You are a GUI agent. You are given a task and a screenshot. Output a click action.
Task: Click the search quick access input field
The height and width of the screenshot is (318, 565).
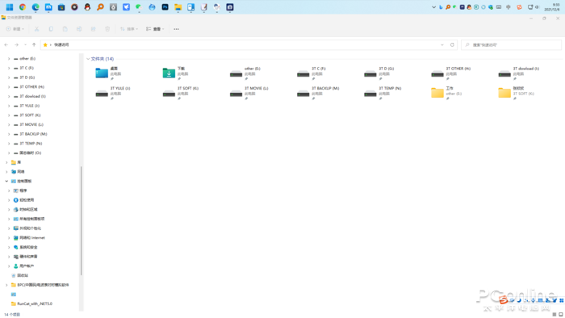point(511,44)
